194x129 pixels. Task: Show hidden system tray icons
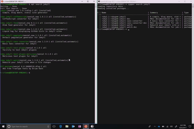[x=155, y=126]
